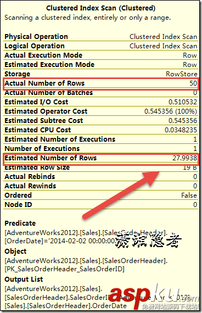Image resolution: width=202 pixels, height=313 pixels.
Task: Select the 'Actual Number of Batches' label
Action: point(49,93)
